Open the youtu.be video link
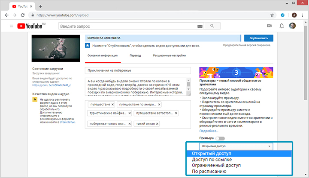Image resolution: width=309 pixels, height=178 pixels. [x=51, y=85]
